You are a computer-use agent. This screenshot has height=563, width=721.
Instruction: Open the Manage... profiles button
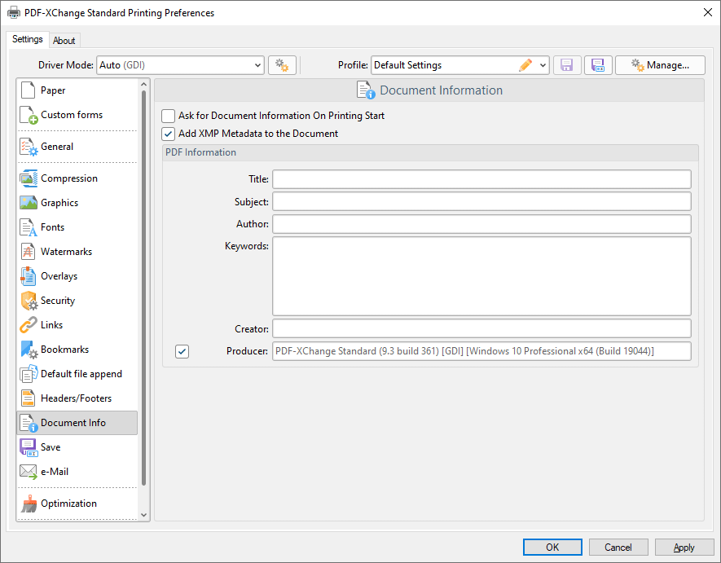point(660,65)
